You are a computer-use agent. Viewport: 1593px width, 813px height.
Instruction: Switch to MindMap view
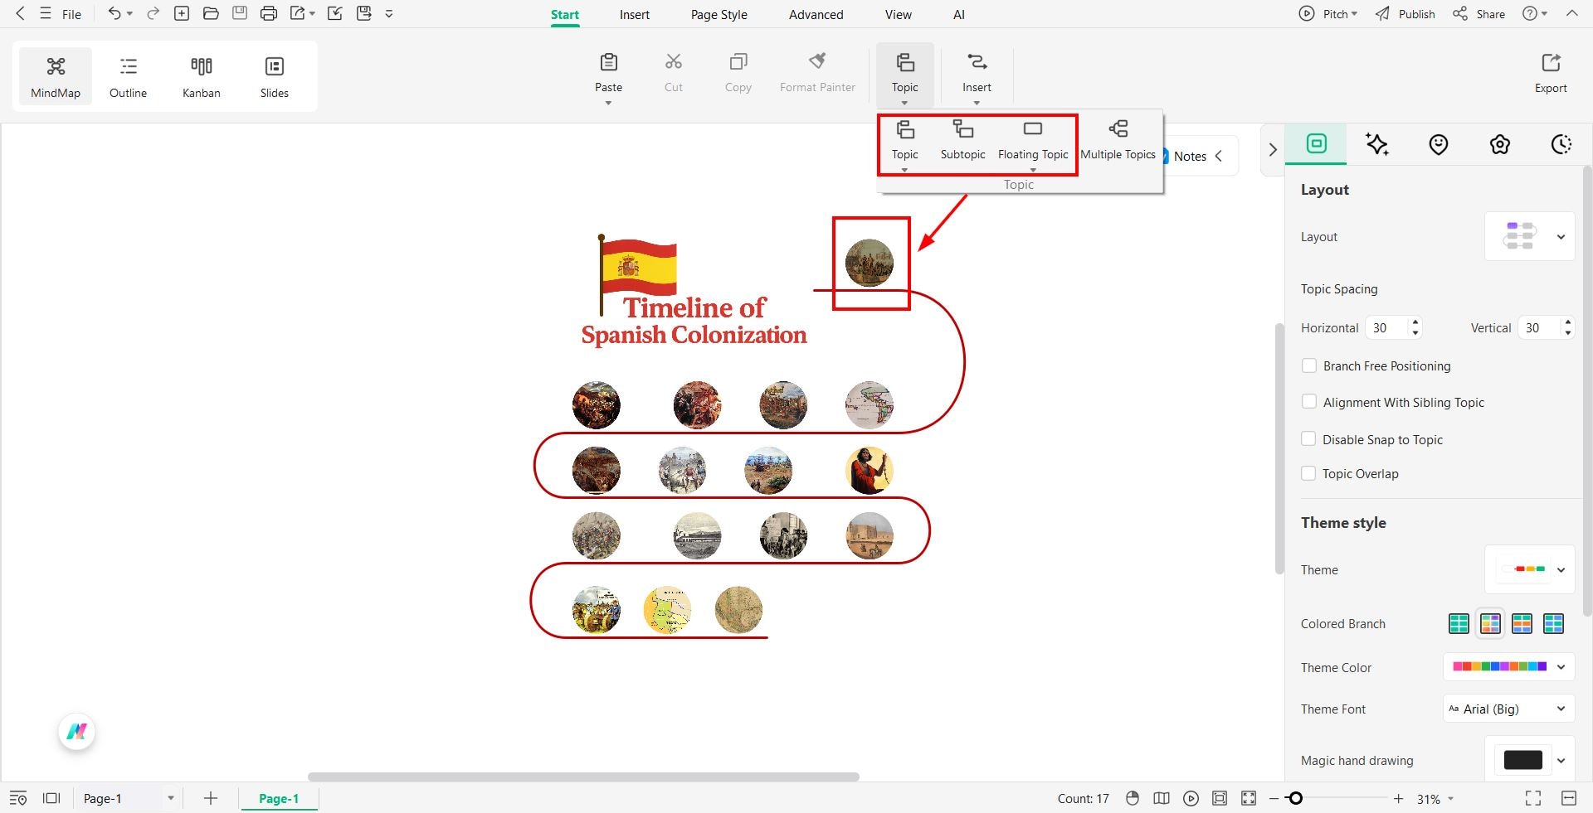tap(56, 77)
